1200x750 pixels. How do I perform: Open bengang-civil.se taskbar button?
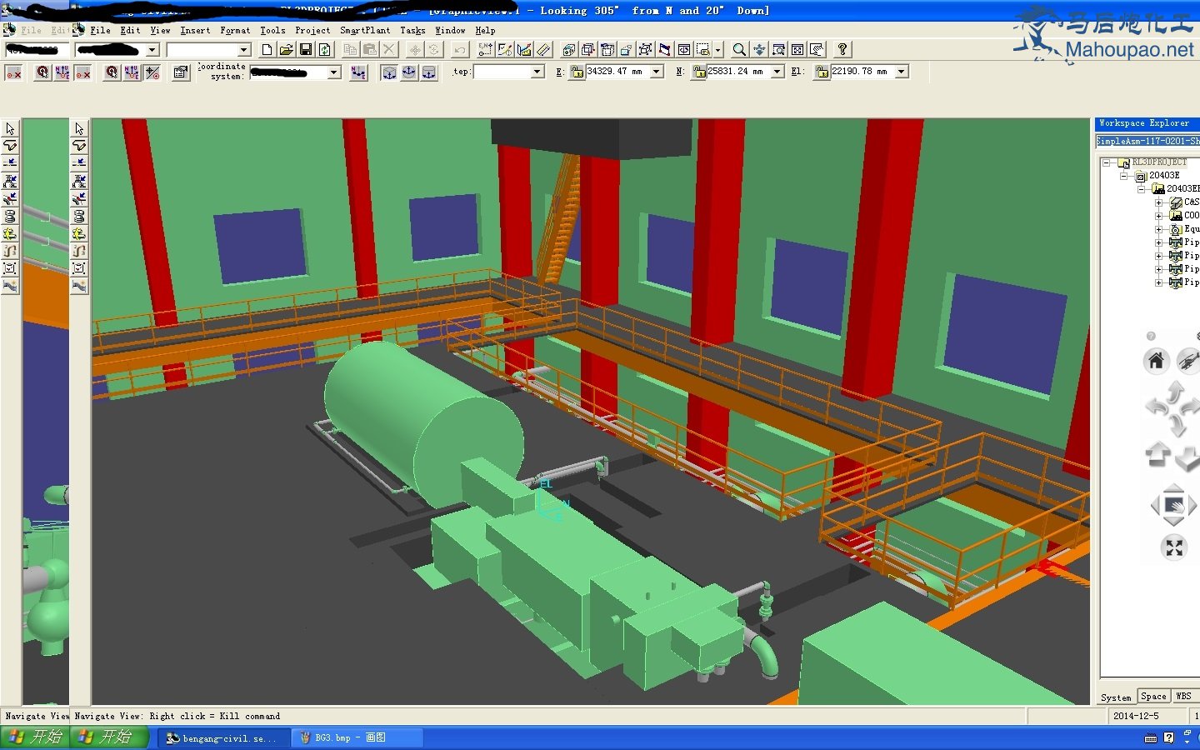(x=222, y=738)
